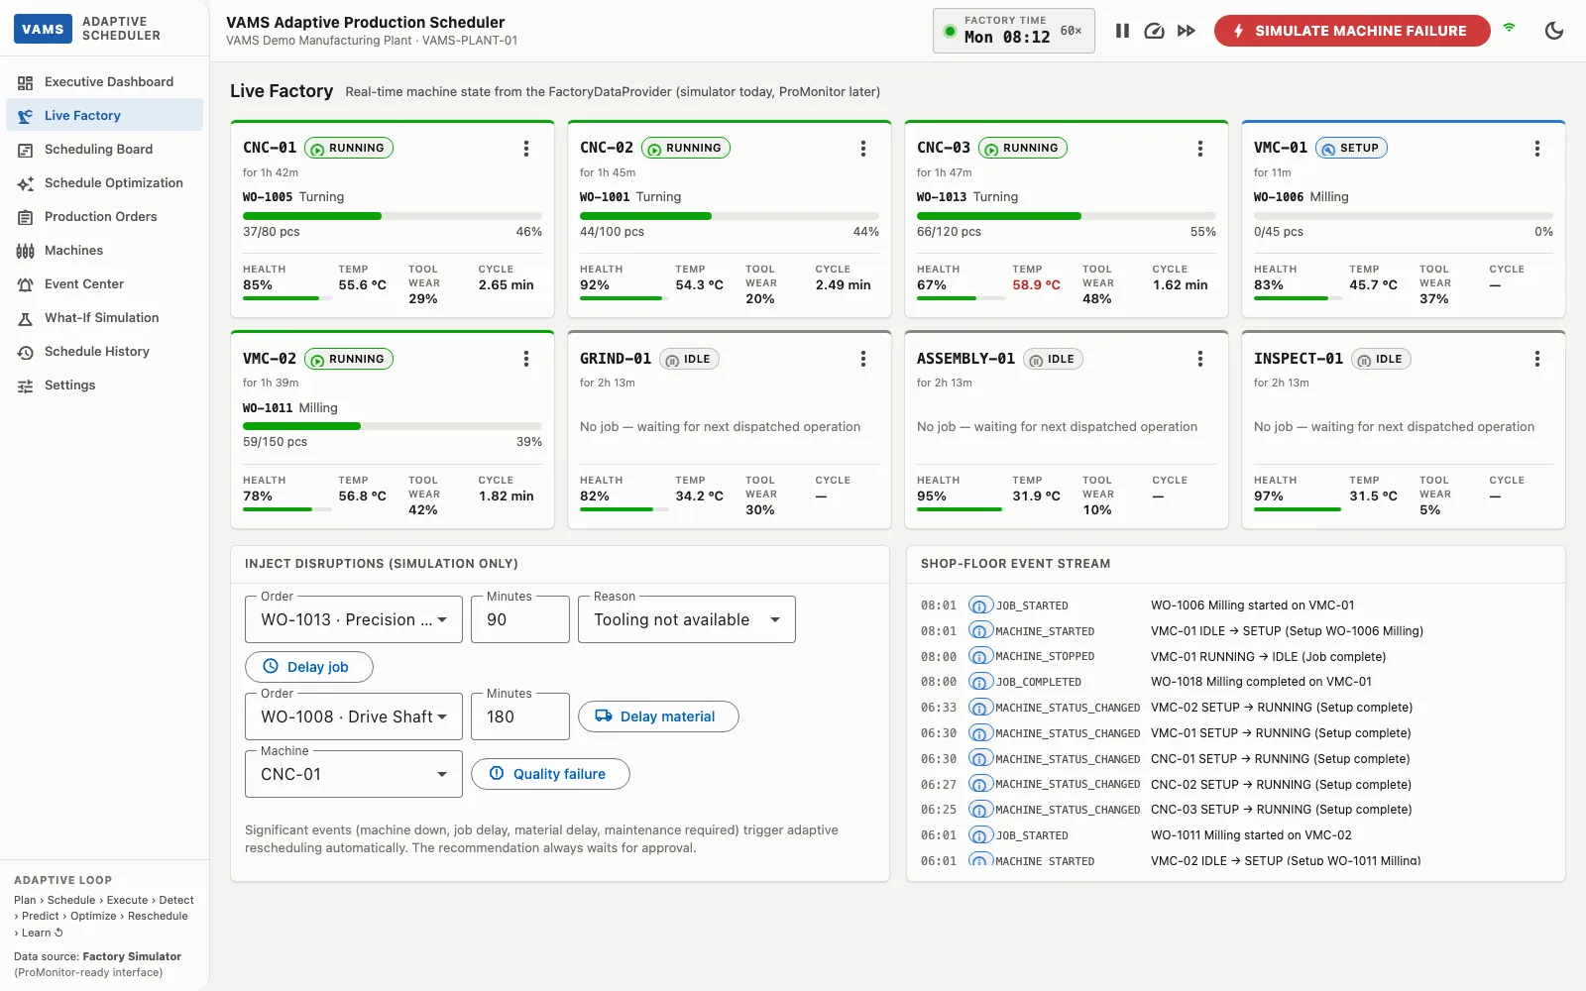Click the Schedule Optimization sparkle icon
Screen dimensions: 1586x991
[x=26, y=184]
